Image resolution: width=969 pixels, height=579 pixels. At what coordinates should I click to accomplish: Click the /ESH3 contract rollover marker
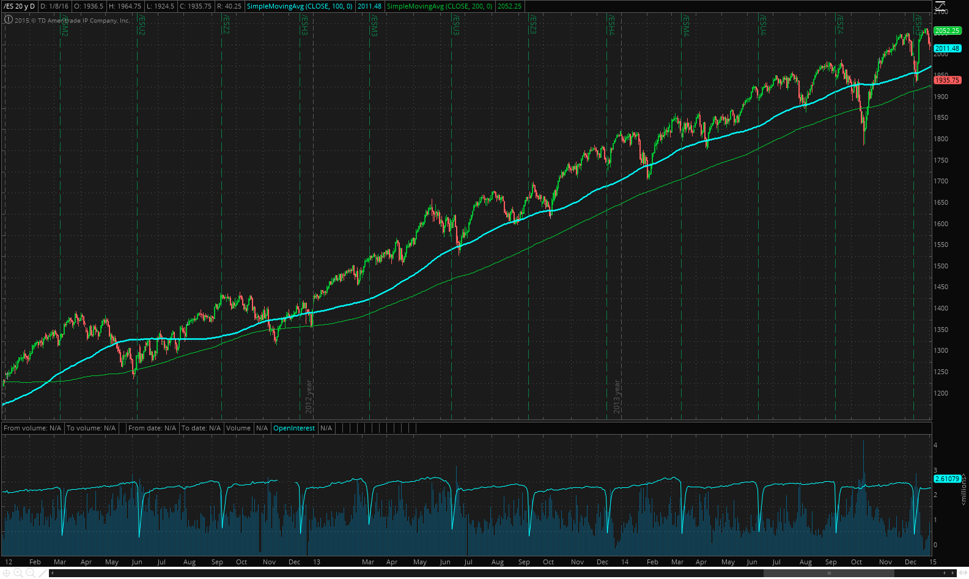click(304, 26)
